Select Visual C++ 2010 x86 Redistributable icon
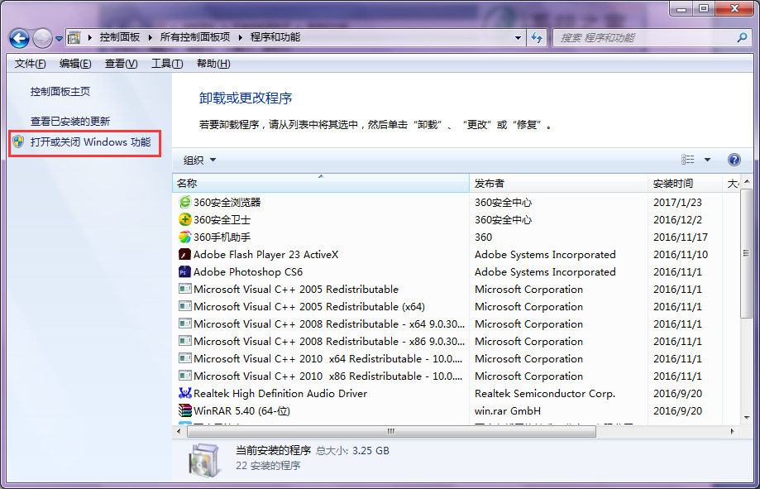The height and width of the screenshot is (489, 760). [184, 376]
